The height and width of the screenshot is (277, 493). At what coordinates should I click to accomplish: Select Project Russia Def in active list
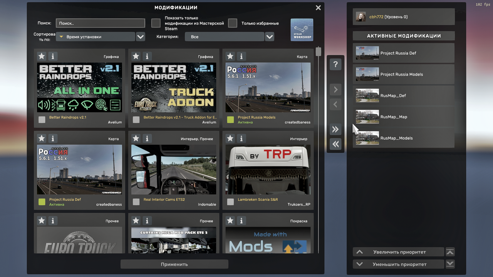(404, 53)
